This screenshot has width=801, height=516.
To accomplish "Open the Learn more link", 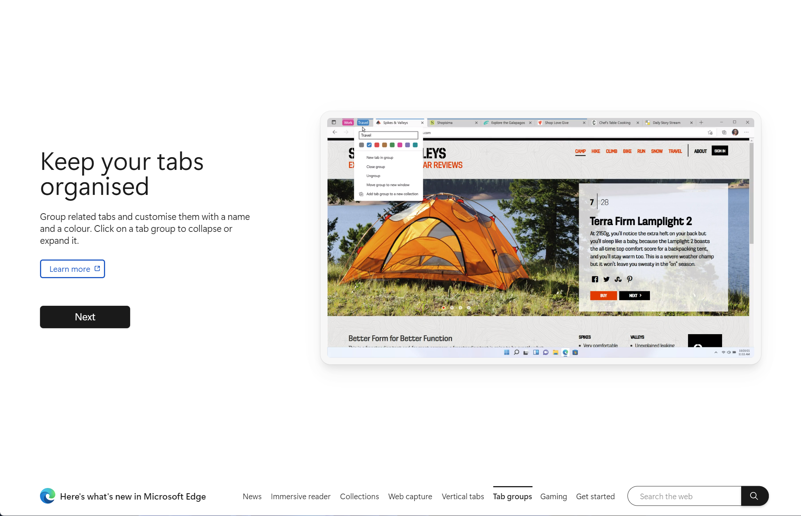I will [x=73, y=269].
